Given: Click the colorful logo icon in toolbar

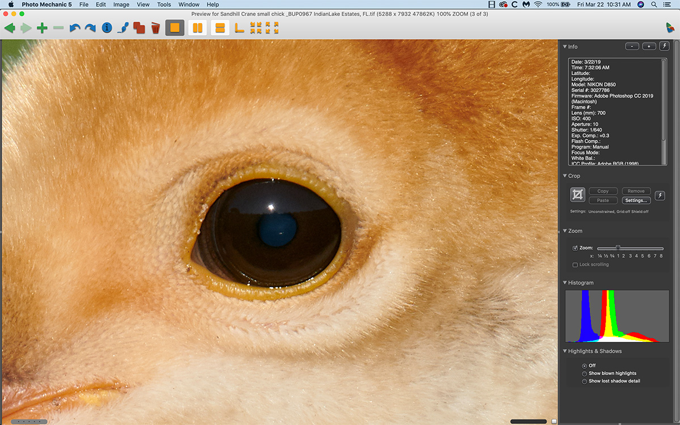Looking at the screenshot, I should point(670,28).
